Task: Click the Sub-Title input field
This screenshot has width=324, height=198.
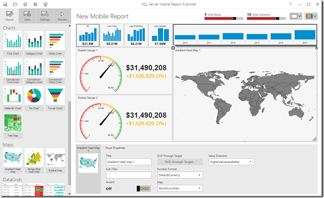Action: (x=128, y=175)
